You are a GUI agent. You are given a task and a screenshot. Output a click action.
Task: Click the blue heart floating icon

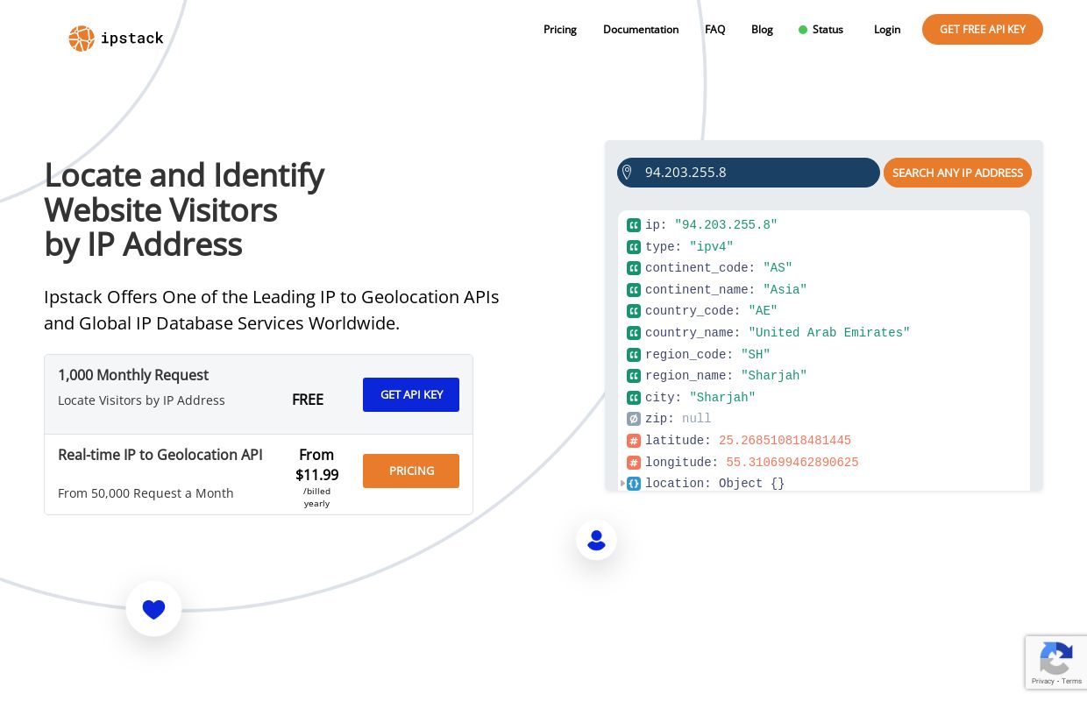coord(153,609)
